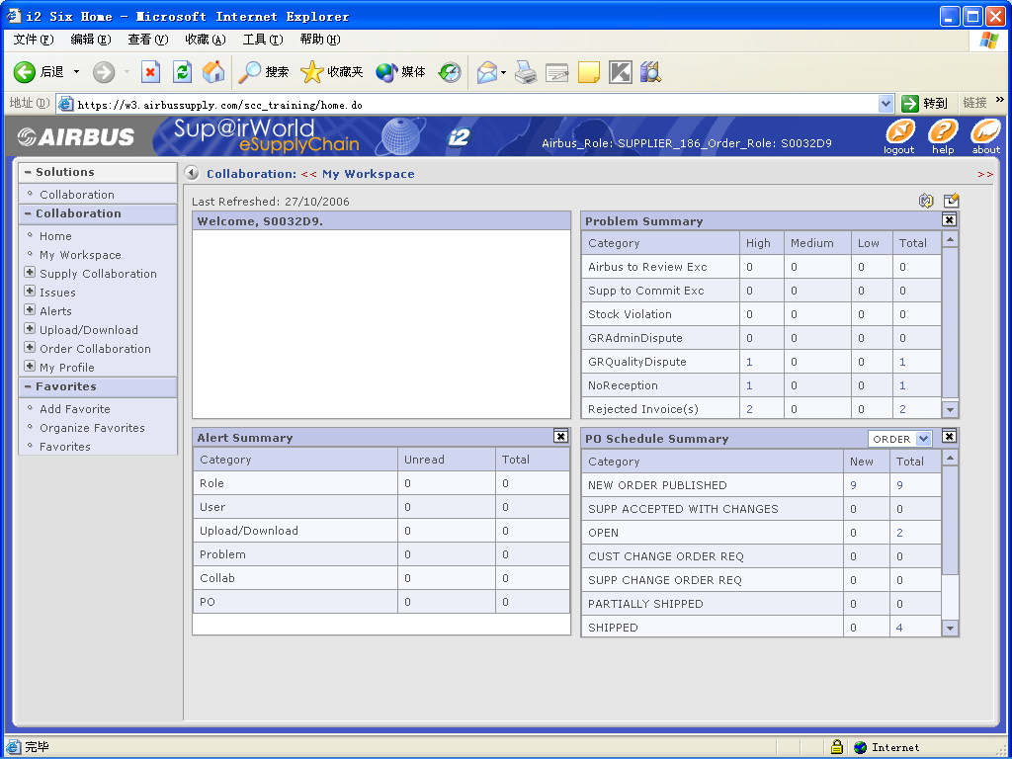Image resolution: width=1012 pixels, height=759 pixels.
Task: Click the workspace edit layout icon
Action: [951, 201]
